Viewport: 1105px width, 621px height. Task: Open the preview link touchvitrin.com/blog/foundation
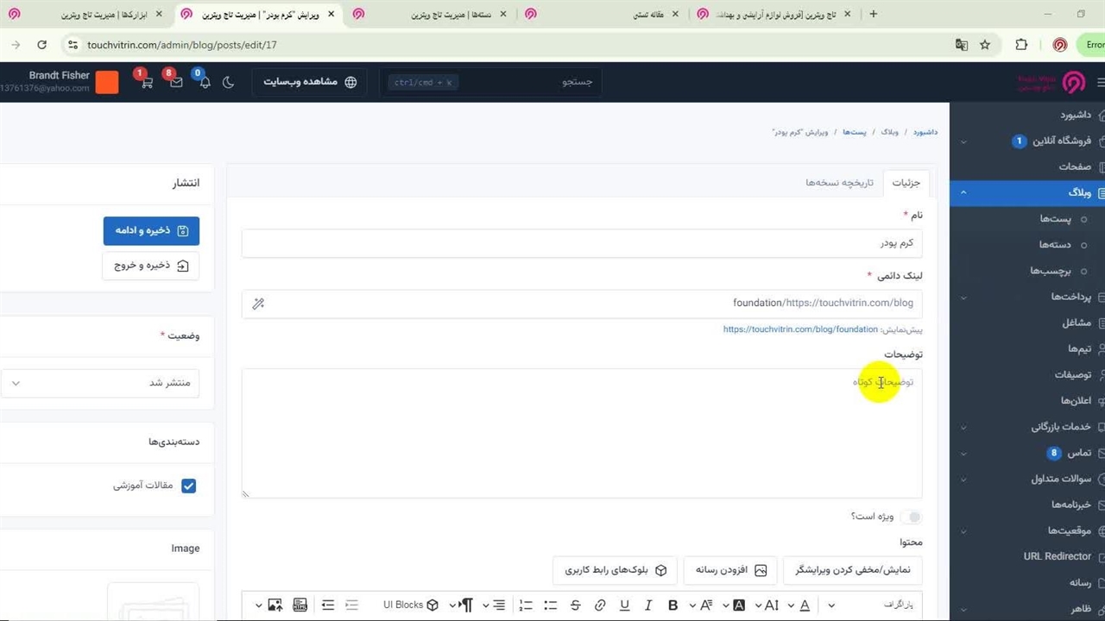point(800,329)
